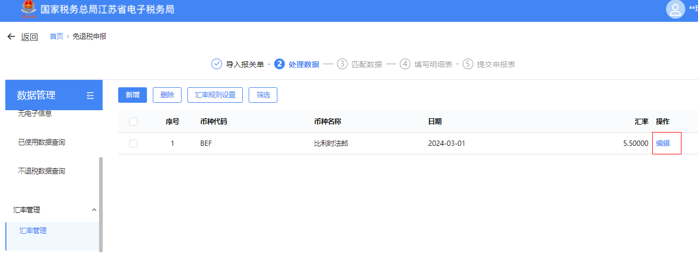Open 不退税数据查询 in sidebar

[42, 171]
